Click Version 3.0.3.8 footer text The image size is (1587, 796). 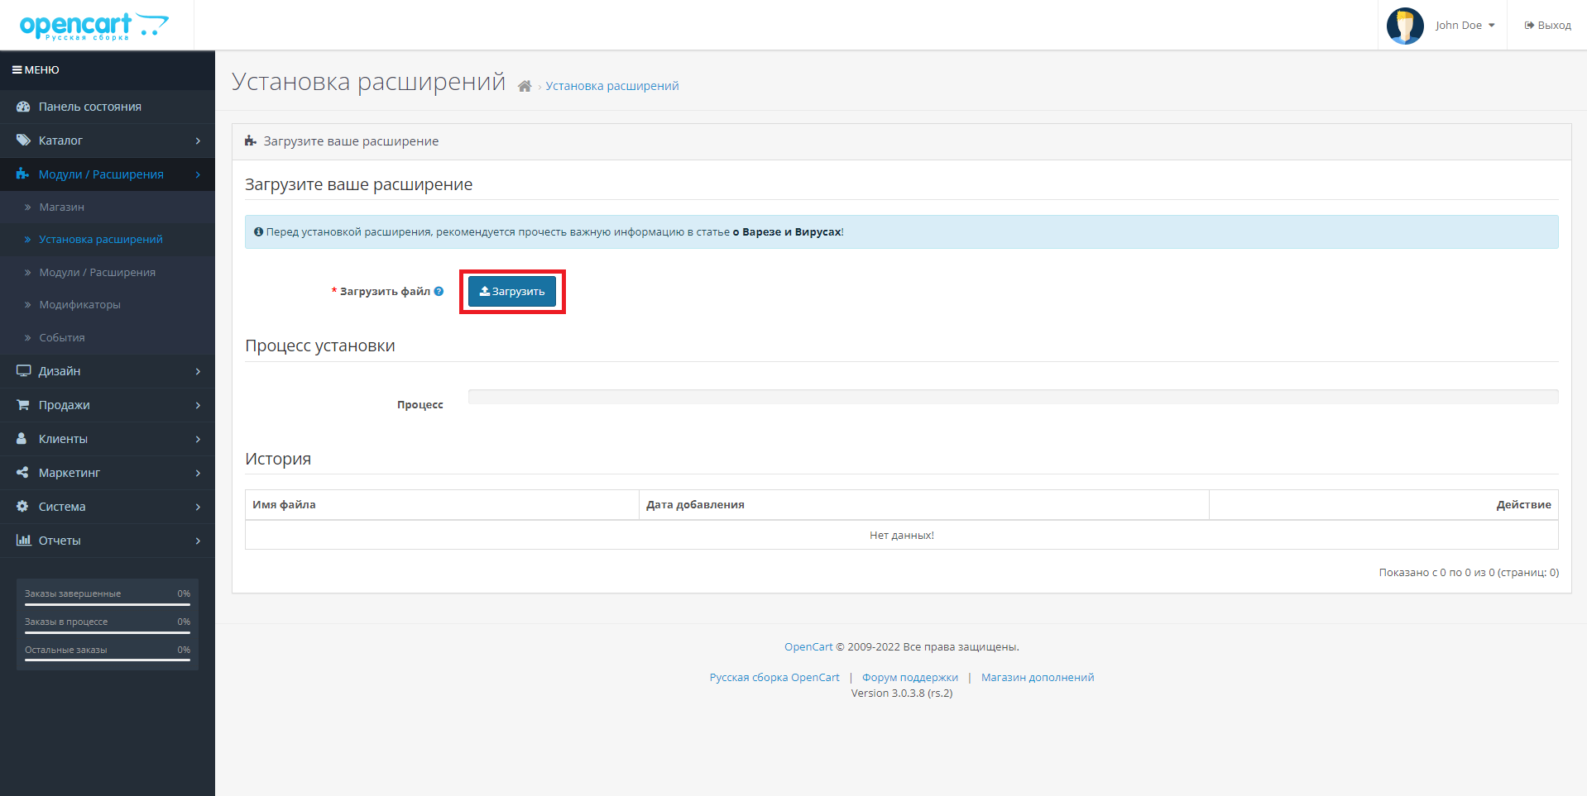point(902,694)
